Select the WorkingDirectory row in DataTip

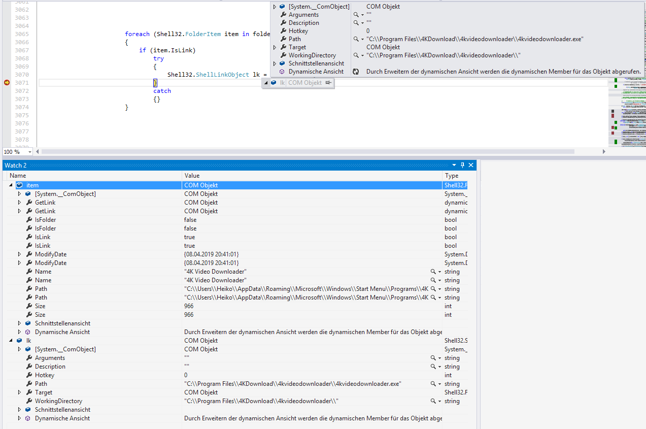click(x=457, y=55)
